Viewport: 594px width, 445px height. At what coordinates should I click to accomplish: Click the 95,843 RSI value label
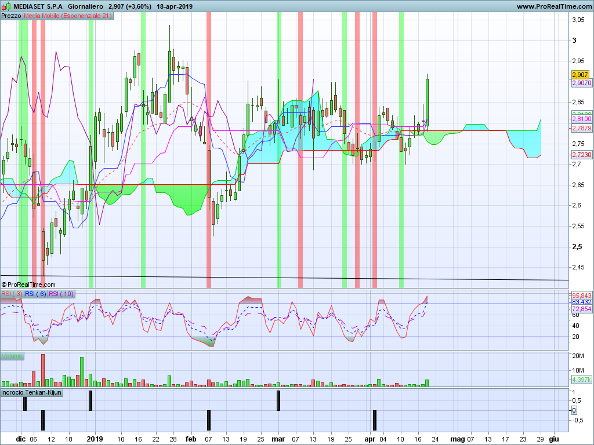581,296
